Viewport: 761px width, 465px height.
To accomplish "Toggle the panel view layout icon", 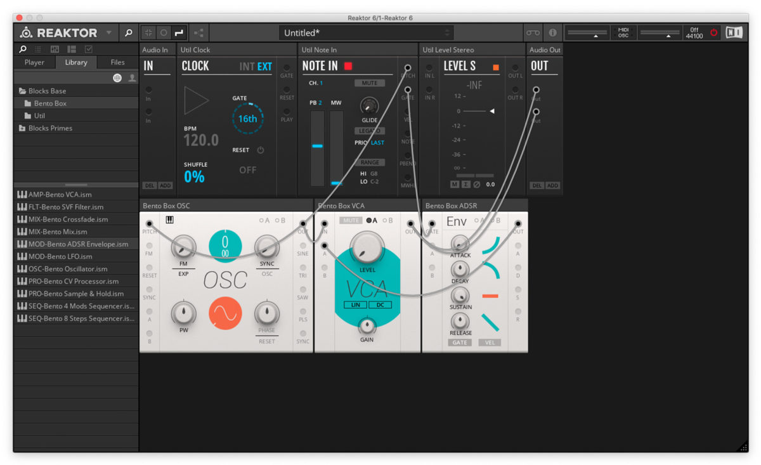I will (x=148, y=32).
